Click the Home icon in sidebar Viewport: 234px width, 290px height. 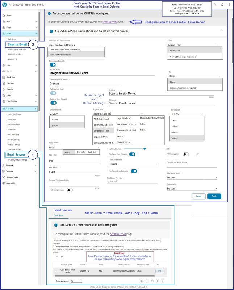coord(4,16)
